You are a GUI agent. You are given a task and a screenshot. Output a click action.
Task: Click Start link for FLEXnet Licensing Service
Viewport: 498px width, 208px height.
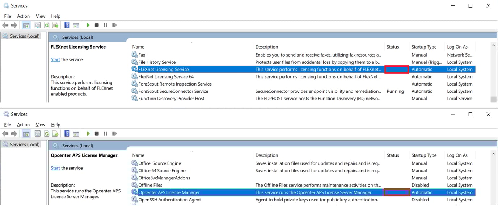[x=55, y=59]
